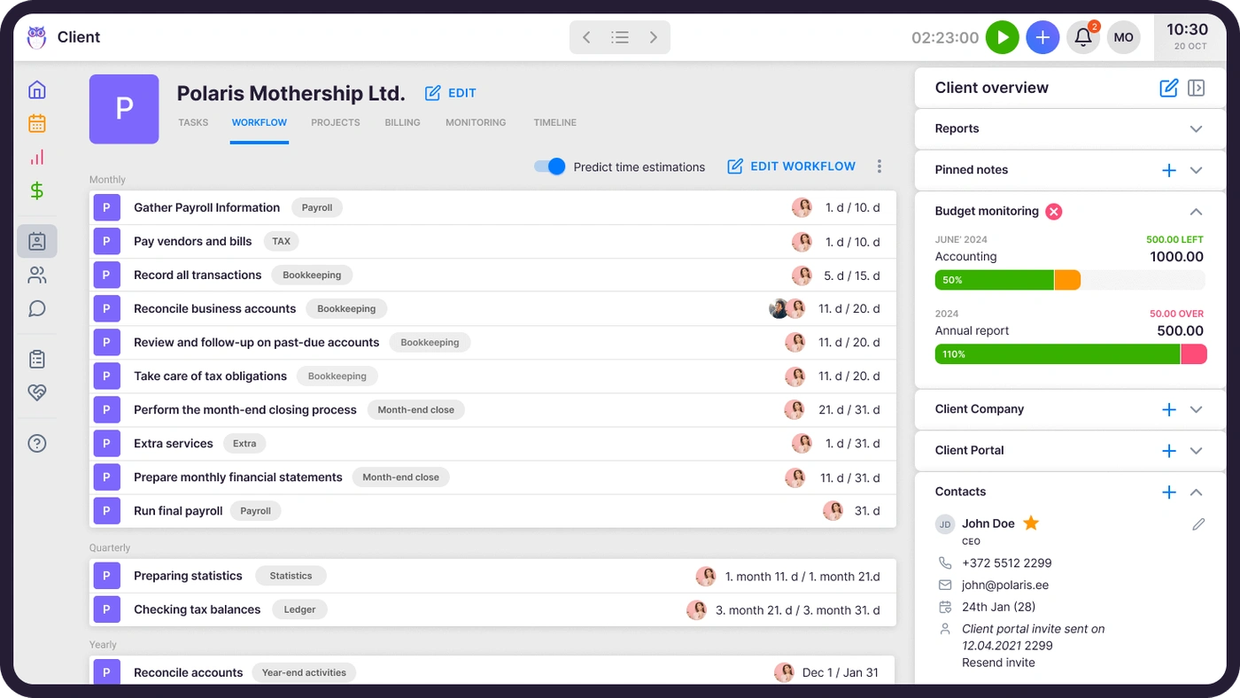
Task: Open the billing dollar icon in the sidebar
Action: (x=36, y=190)
